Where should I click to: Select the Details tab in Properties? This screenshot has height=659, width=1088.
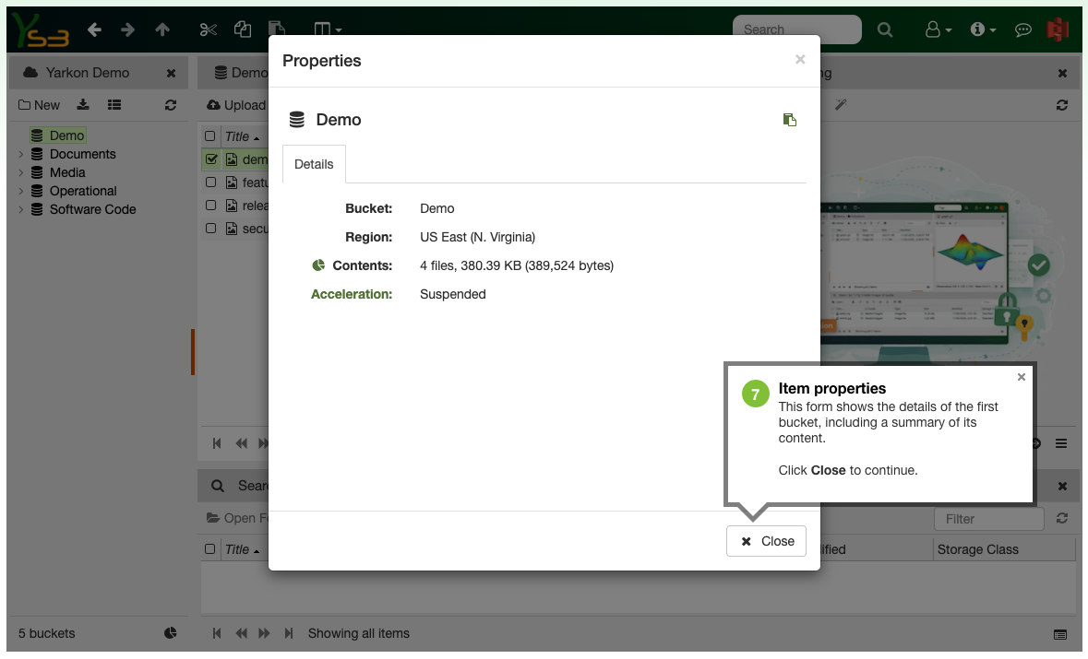pyautogui.click(x=314, y=164)
